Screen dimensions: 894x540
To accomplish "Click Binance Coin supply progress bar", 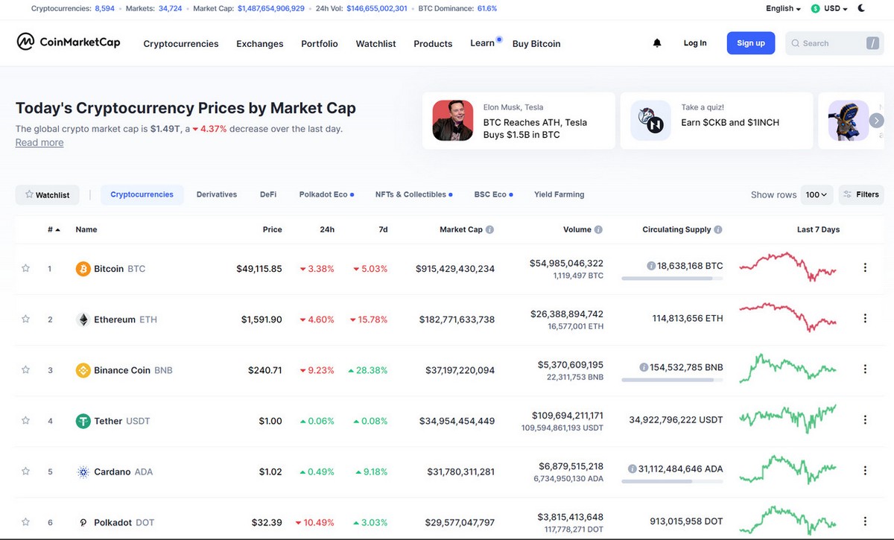I will pyautogui.click(x=672, y=380).
